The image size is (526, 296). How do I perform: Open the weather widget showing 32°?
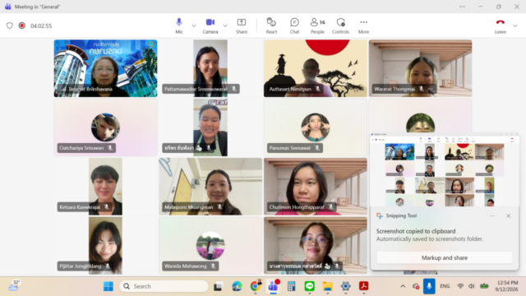click(14, 286)
